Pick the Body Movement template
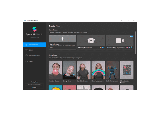 [113, 70]
